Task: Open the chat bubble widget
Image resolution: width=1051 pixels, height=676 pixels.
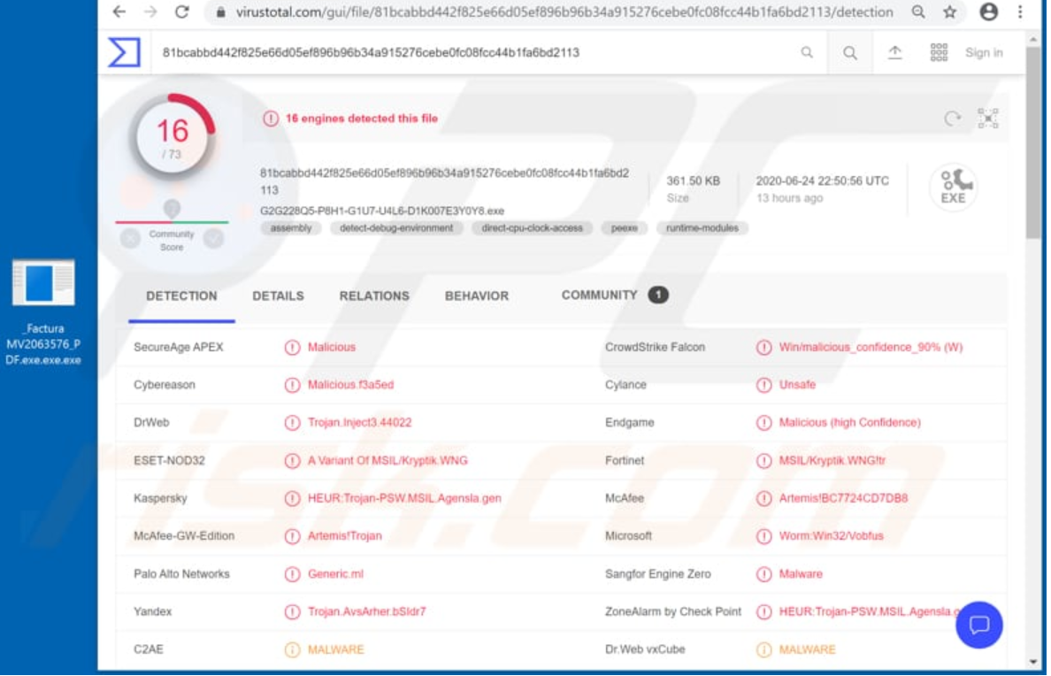Action: click(978, 625)
